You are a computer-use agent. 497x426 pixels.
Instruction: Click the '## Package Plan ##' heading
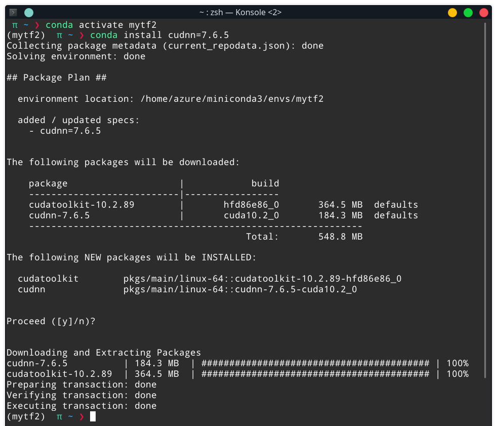click(x=57, y=78)
